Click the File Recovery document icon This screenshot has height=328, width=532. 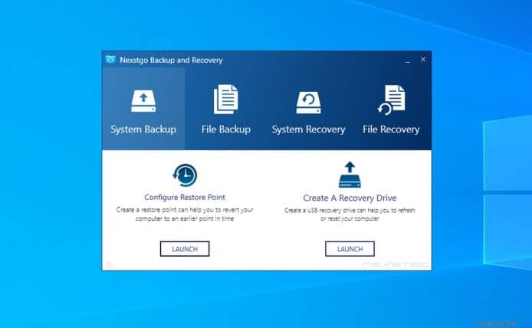[x=391, y=100]
